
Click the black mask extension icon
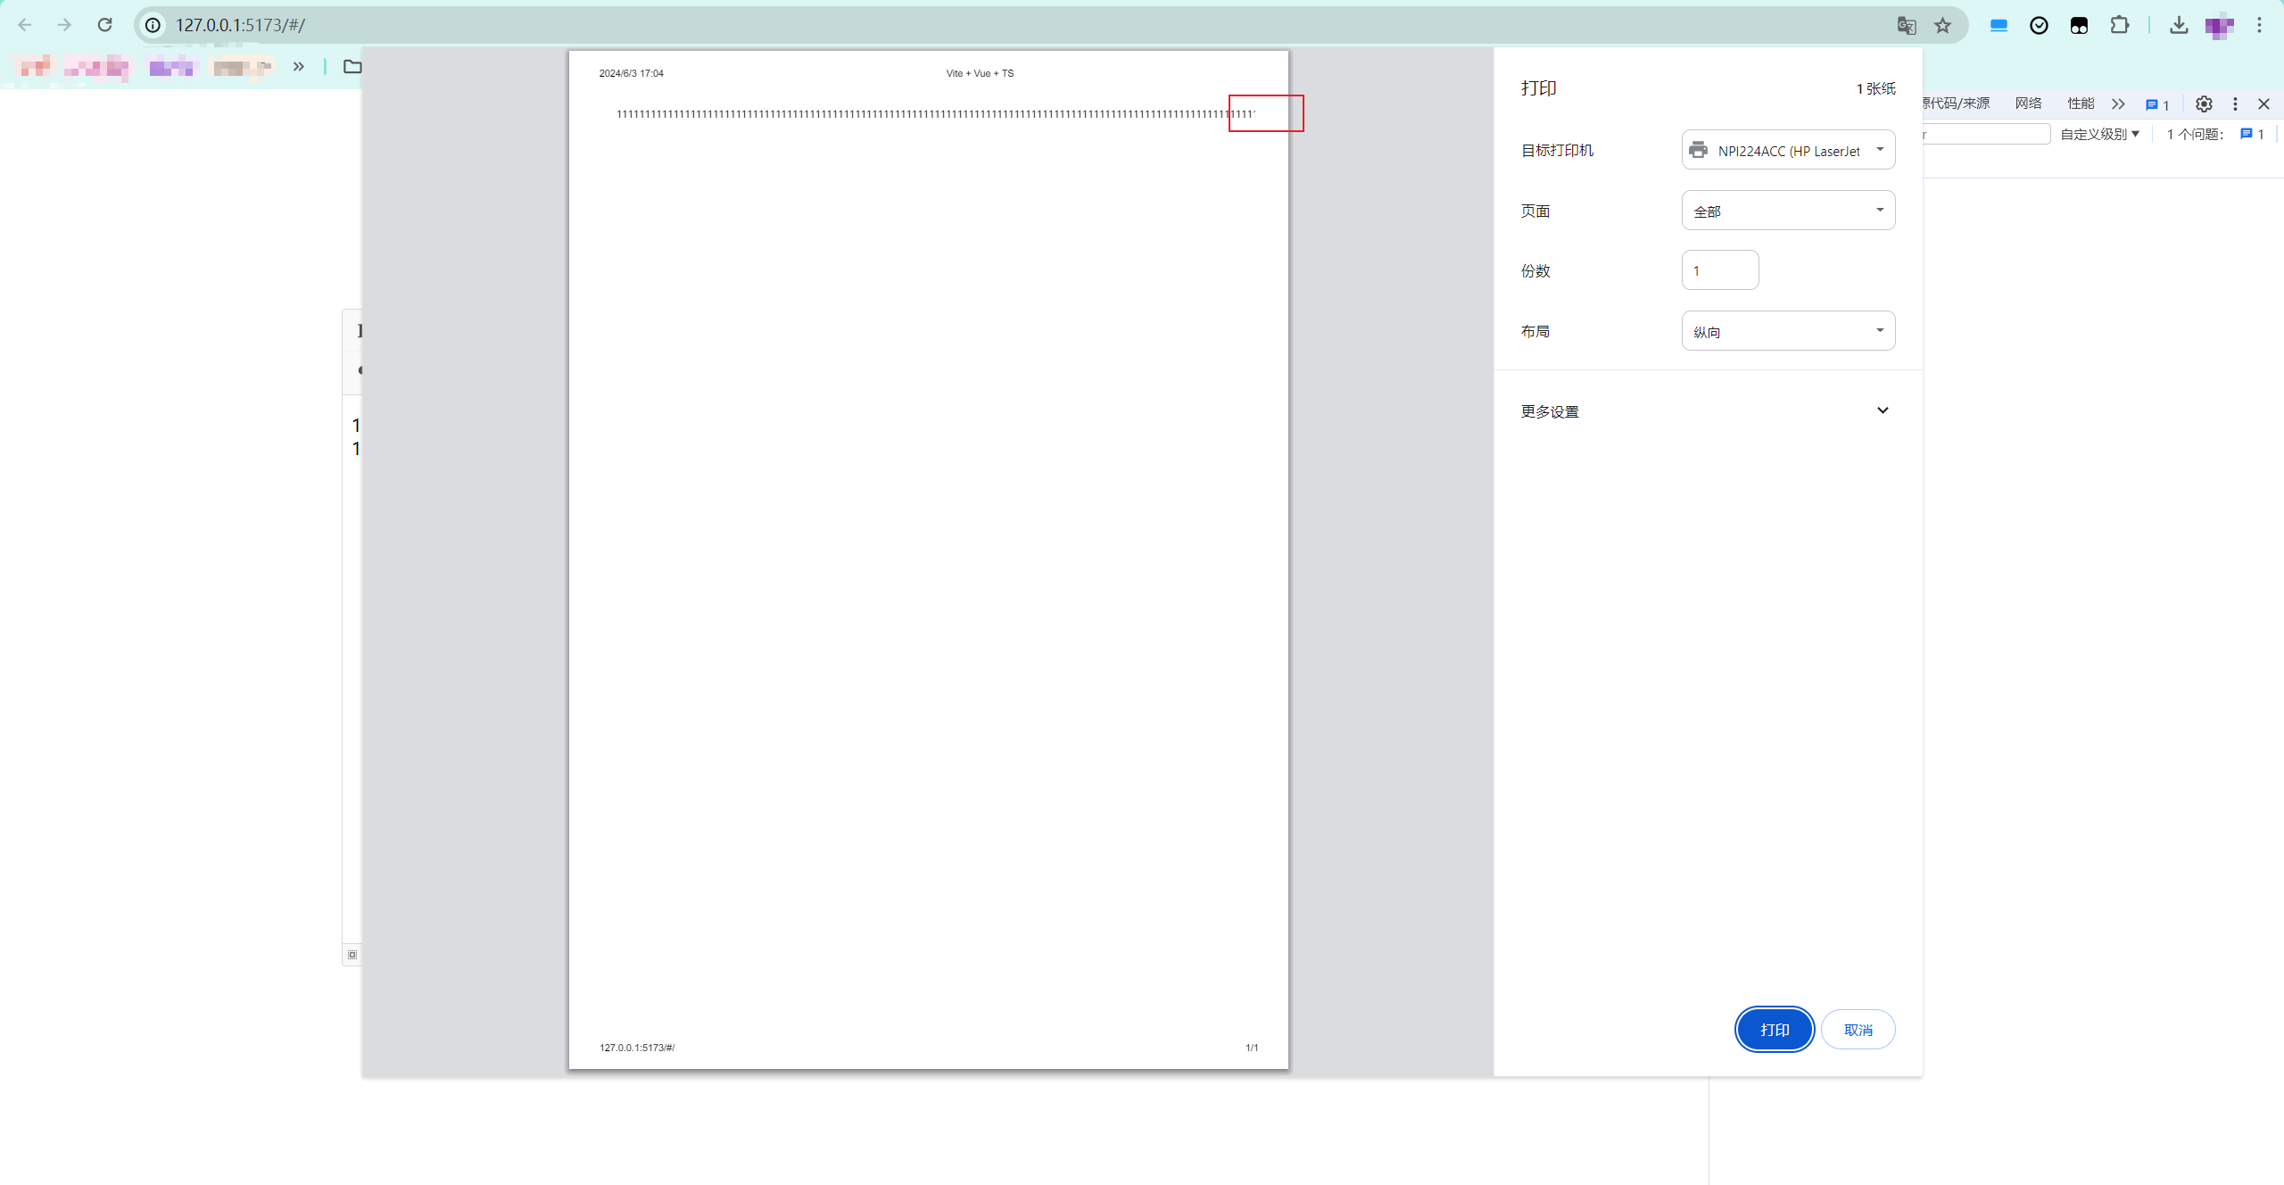(x=2079, y=25)
